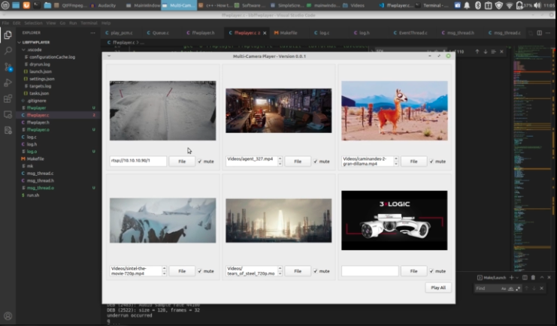This screenshot has height=326, width=557.
Task: Open the Selection menu in VS Code
Action: [33, 23]
